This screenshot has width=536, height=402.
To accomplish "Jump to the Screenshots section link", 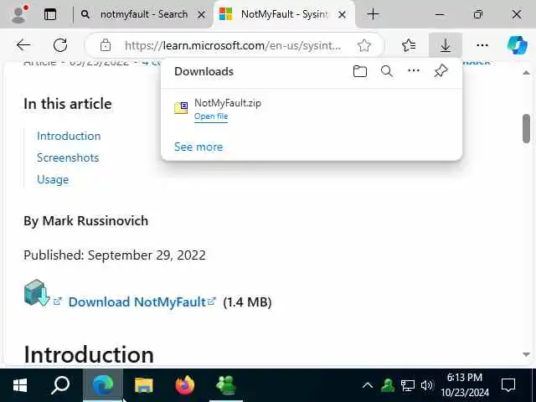I will (68, 157).
